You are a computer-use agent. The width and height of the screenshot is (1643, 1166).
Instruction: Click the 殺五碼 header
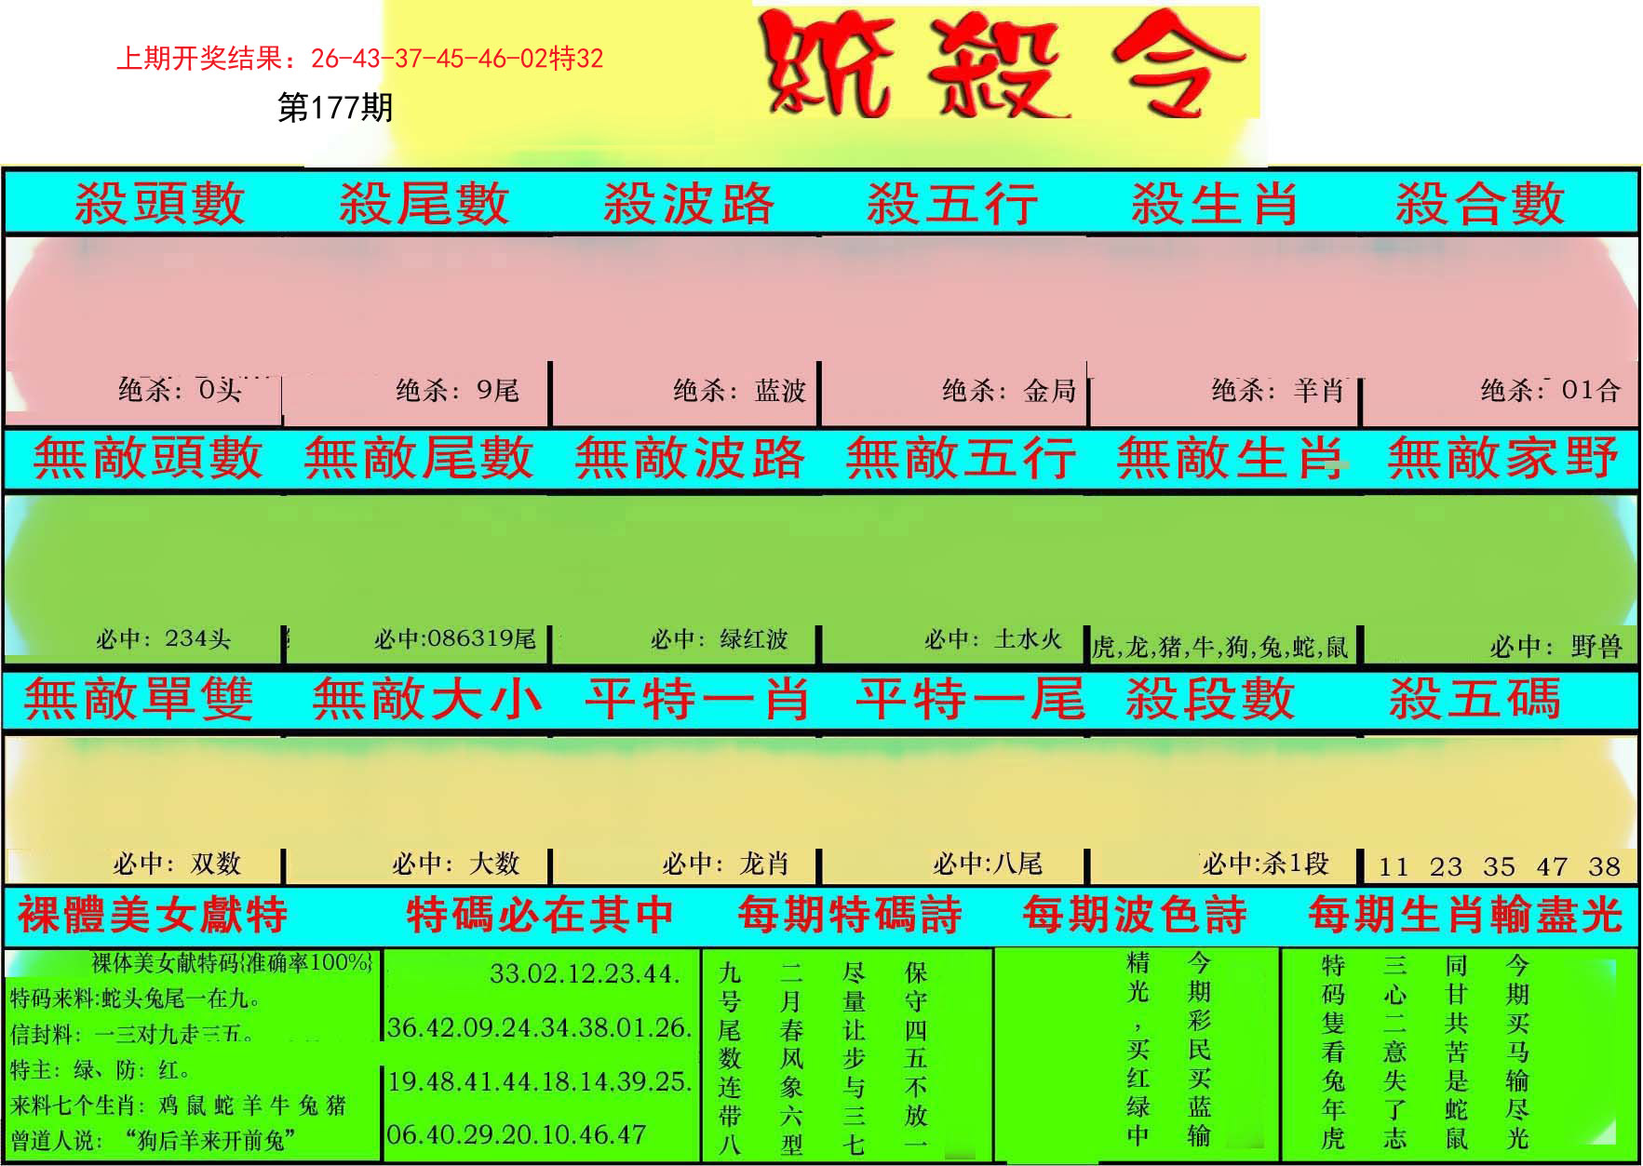point(1475,699)
